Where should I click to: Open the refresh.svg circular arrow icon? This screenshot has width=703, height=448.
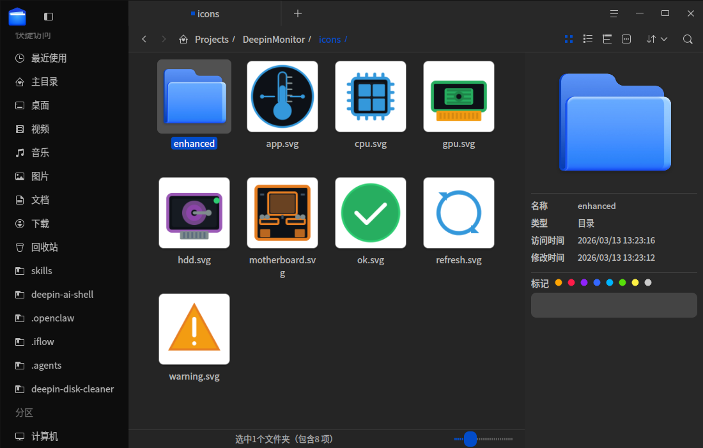(x=458, y=213)
